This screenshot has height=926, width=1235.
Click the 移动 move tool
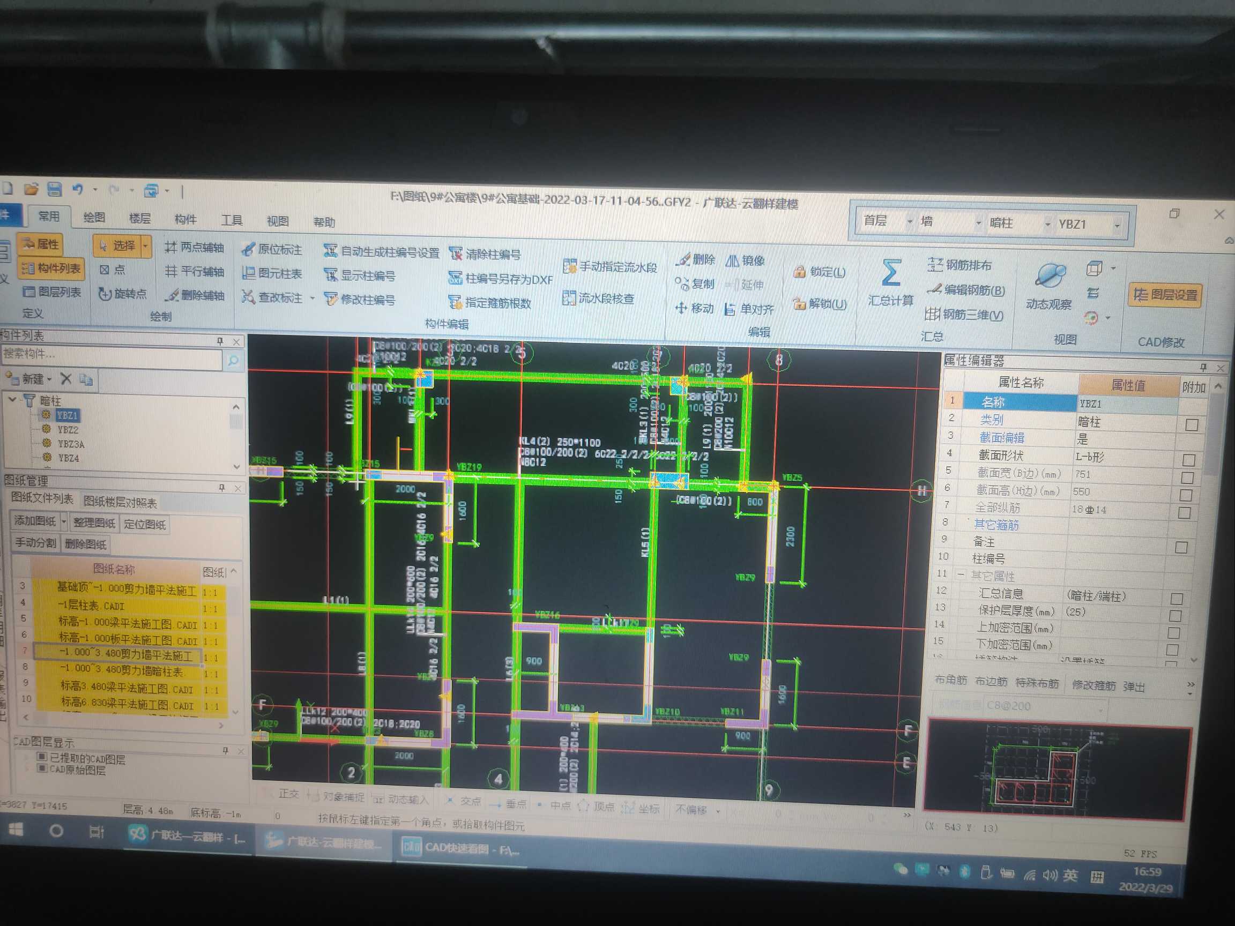coord(695,308)
